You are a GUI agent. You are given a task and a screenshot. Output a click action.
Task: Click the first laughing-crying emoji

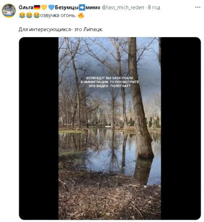[22, 15]
